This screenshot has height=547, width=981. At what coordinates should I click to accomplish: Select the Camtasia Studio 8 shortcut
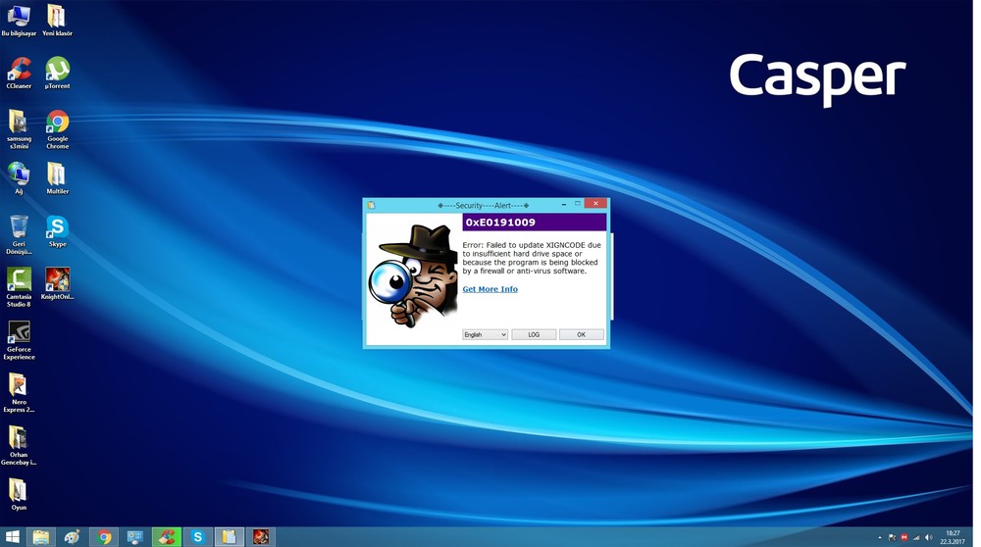[x=19, y=287]
